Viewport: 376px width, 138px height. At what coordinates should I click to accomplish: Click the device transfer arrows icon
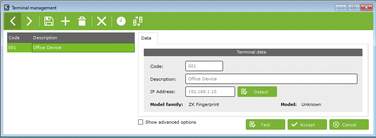[138, 21]
